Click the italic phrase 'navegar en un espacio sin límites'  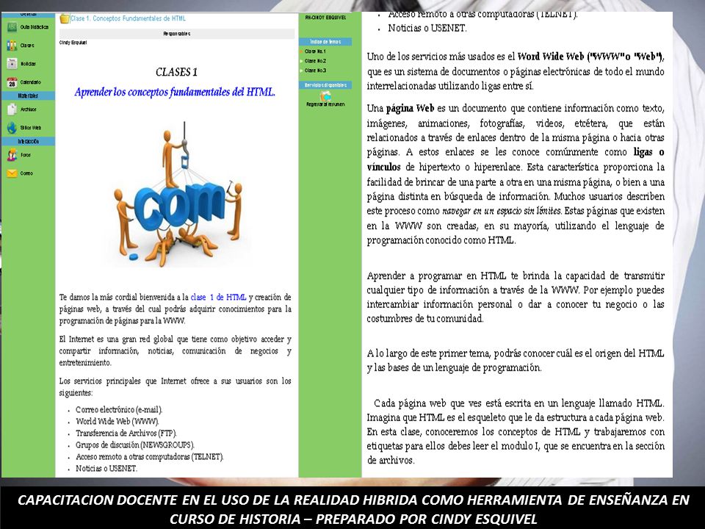(502, 211)
